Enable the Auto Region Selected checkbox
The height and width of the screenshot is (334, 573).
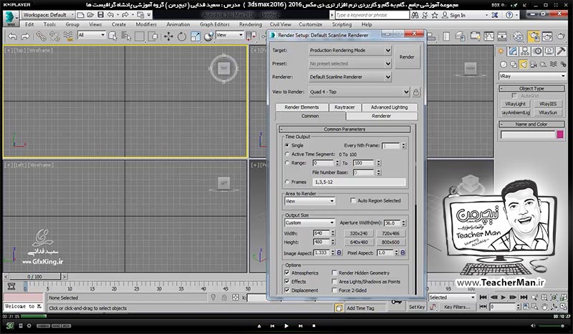click(352, 200)
